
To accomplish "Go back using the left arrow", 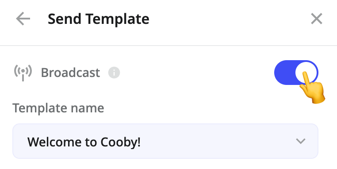I will [x=23, y=19].
